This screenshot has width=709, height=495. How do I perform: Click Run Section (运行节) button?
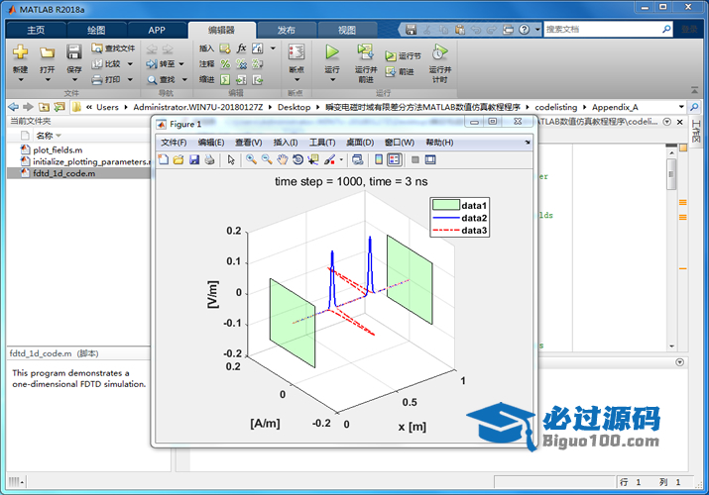pyautogui.click(x=403, y=56)
